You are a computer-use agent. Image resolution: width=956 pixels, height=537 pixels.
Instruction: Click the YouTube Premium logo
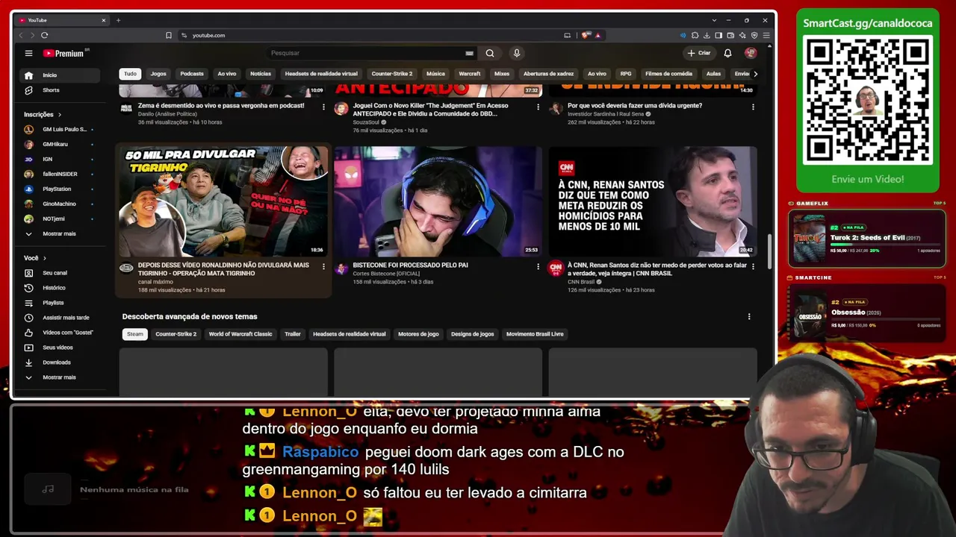63,53
